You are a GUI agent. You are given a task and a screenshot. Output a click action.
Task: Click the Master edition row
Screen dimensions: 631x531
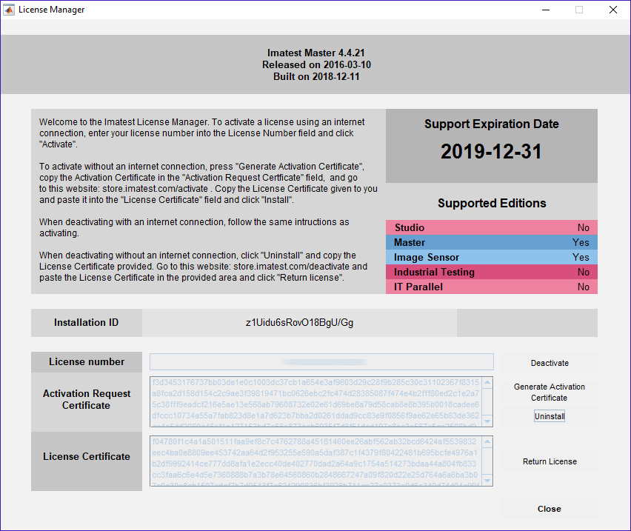[x=491, y=243]
